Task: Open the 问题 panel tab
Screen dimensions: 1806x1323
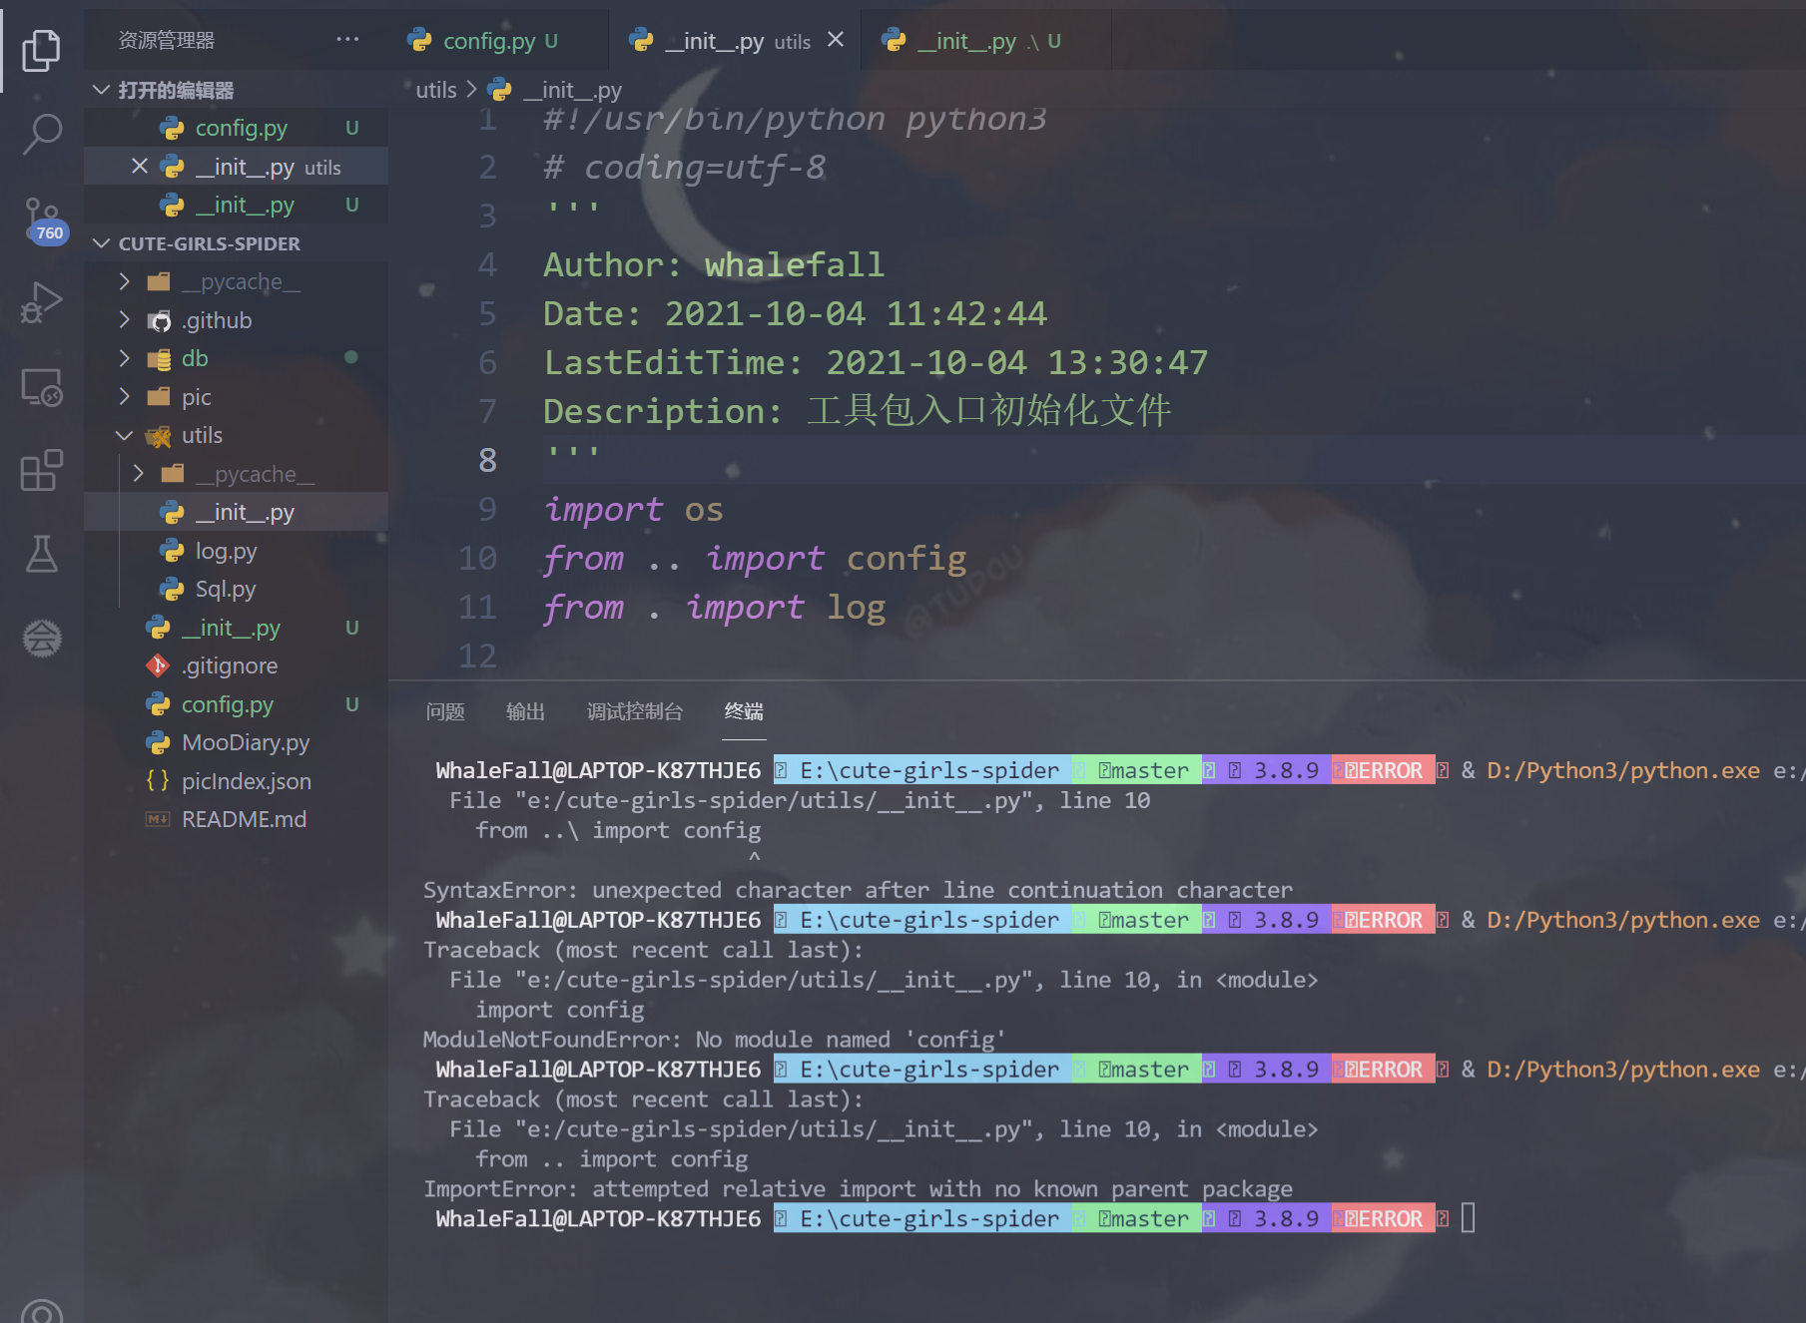Action: pyautogui.click(x=445, y=711)
